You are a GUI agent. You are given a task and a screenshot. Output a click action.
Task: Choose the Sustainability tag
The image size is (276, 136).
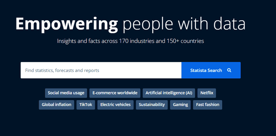[152, 105]
